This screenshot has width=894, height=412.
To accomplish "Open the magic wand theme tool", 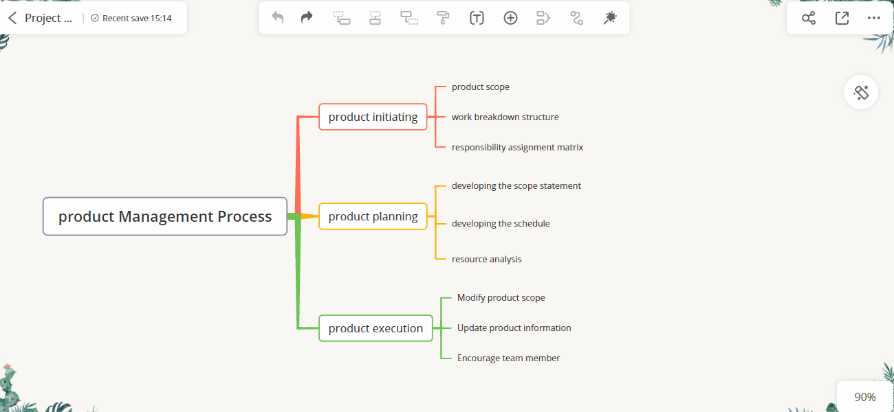I will click(609, 18).
